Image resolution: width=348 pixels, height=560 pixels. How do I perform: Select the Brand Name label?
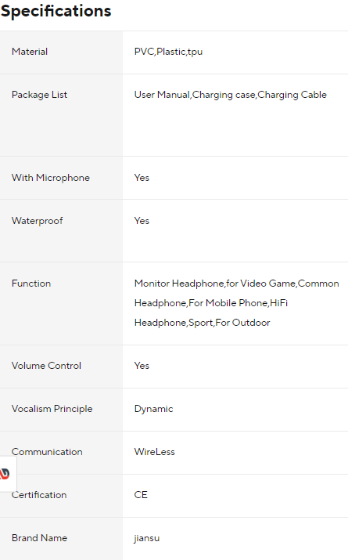(x=40, y=538)
